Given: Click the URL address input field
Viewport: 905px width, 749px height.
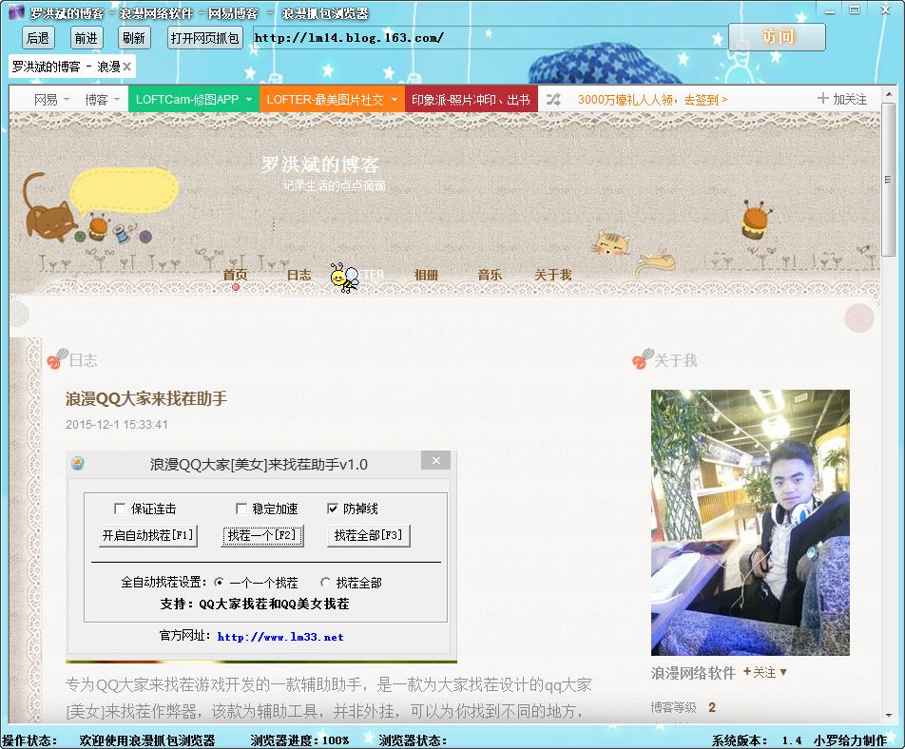Looking at the screenshot, I should click(485, 38).
